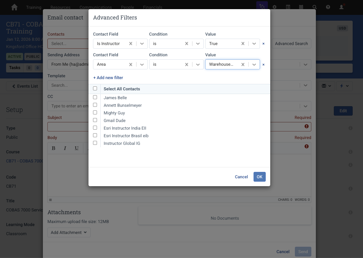
Task: Check Instructor Global IG contact
Action: (95, 143)
